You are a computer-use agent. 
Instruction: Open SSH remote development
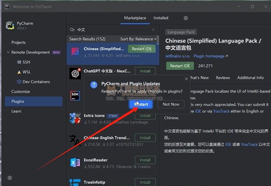(x=24, y=62)
